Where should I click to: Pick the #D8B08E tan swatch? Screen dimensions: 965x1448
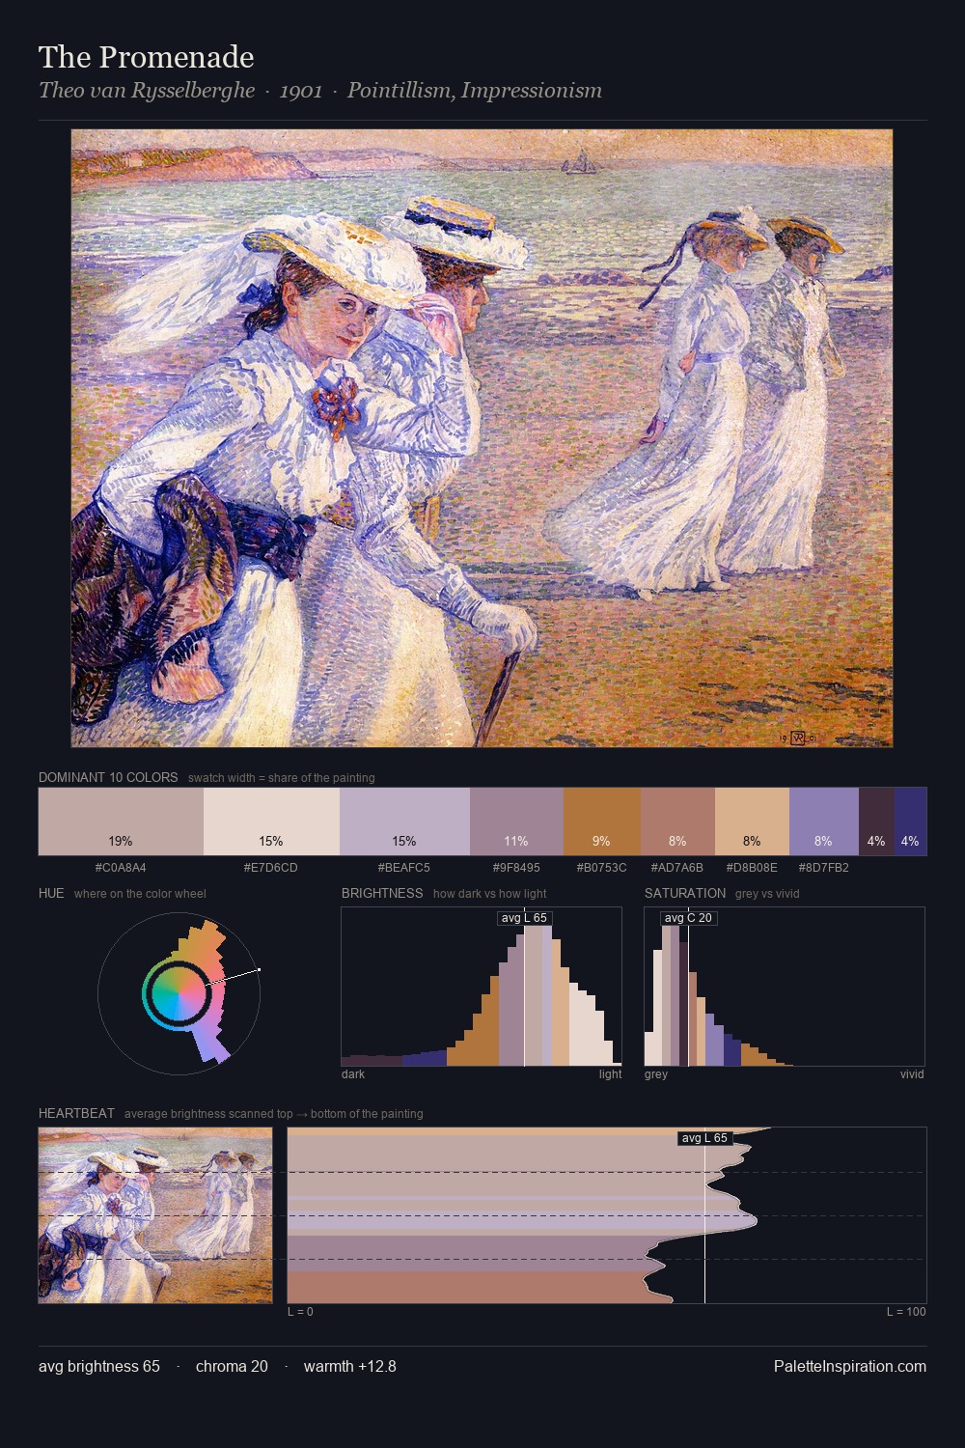point(752,821)
